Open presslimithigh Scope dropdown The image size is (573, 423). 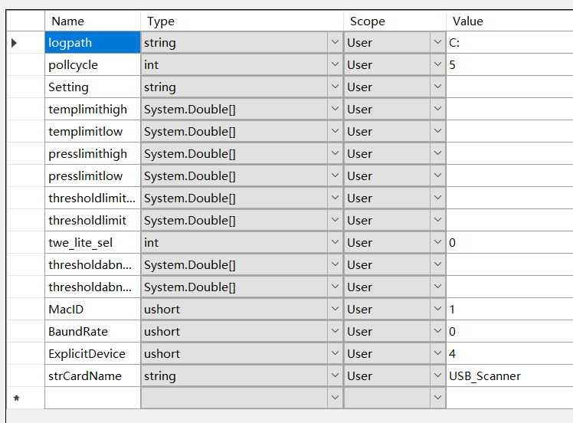click(437, 153)
